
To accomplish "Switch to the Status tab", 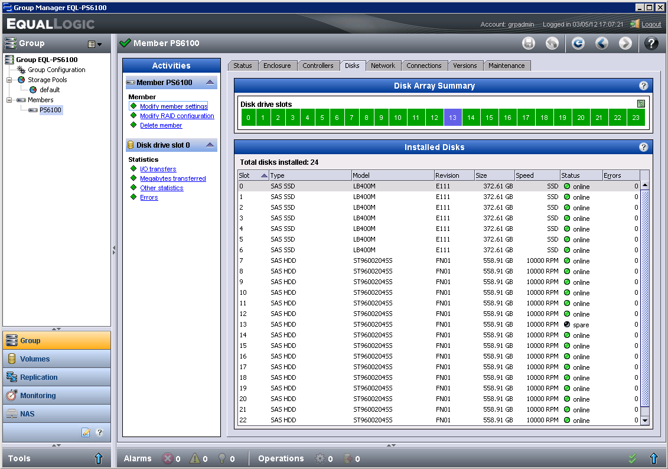I will tap(242, 66).
